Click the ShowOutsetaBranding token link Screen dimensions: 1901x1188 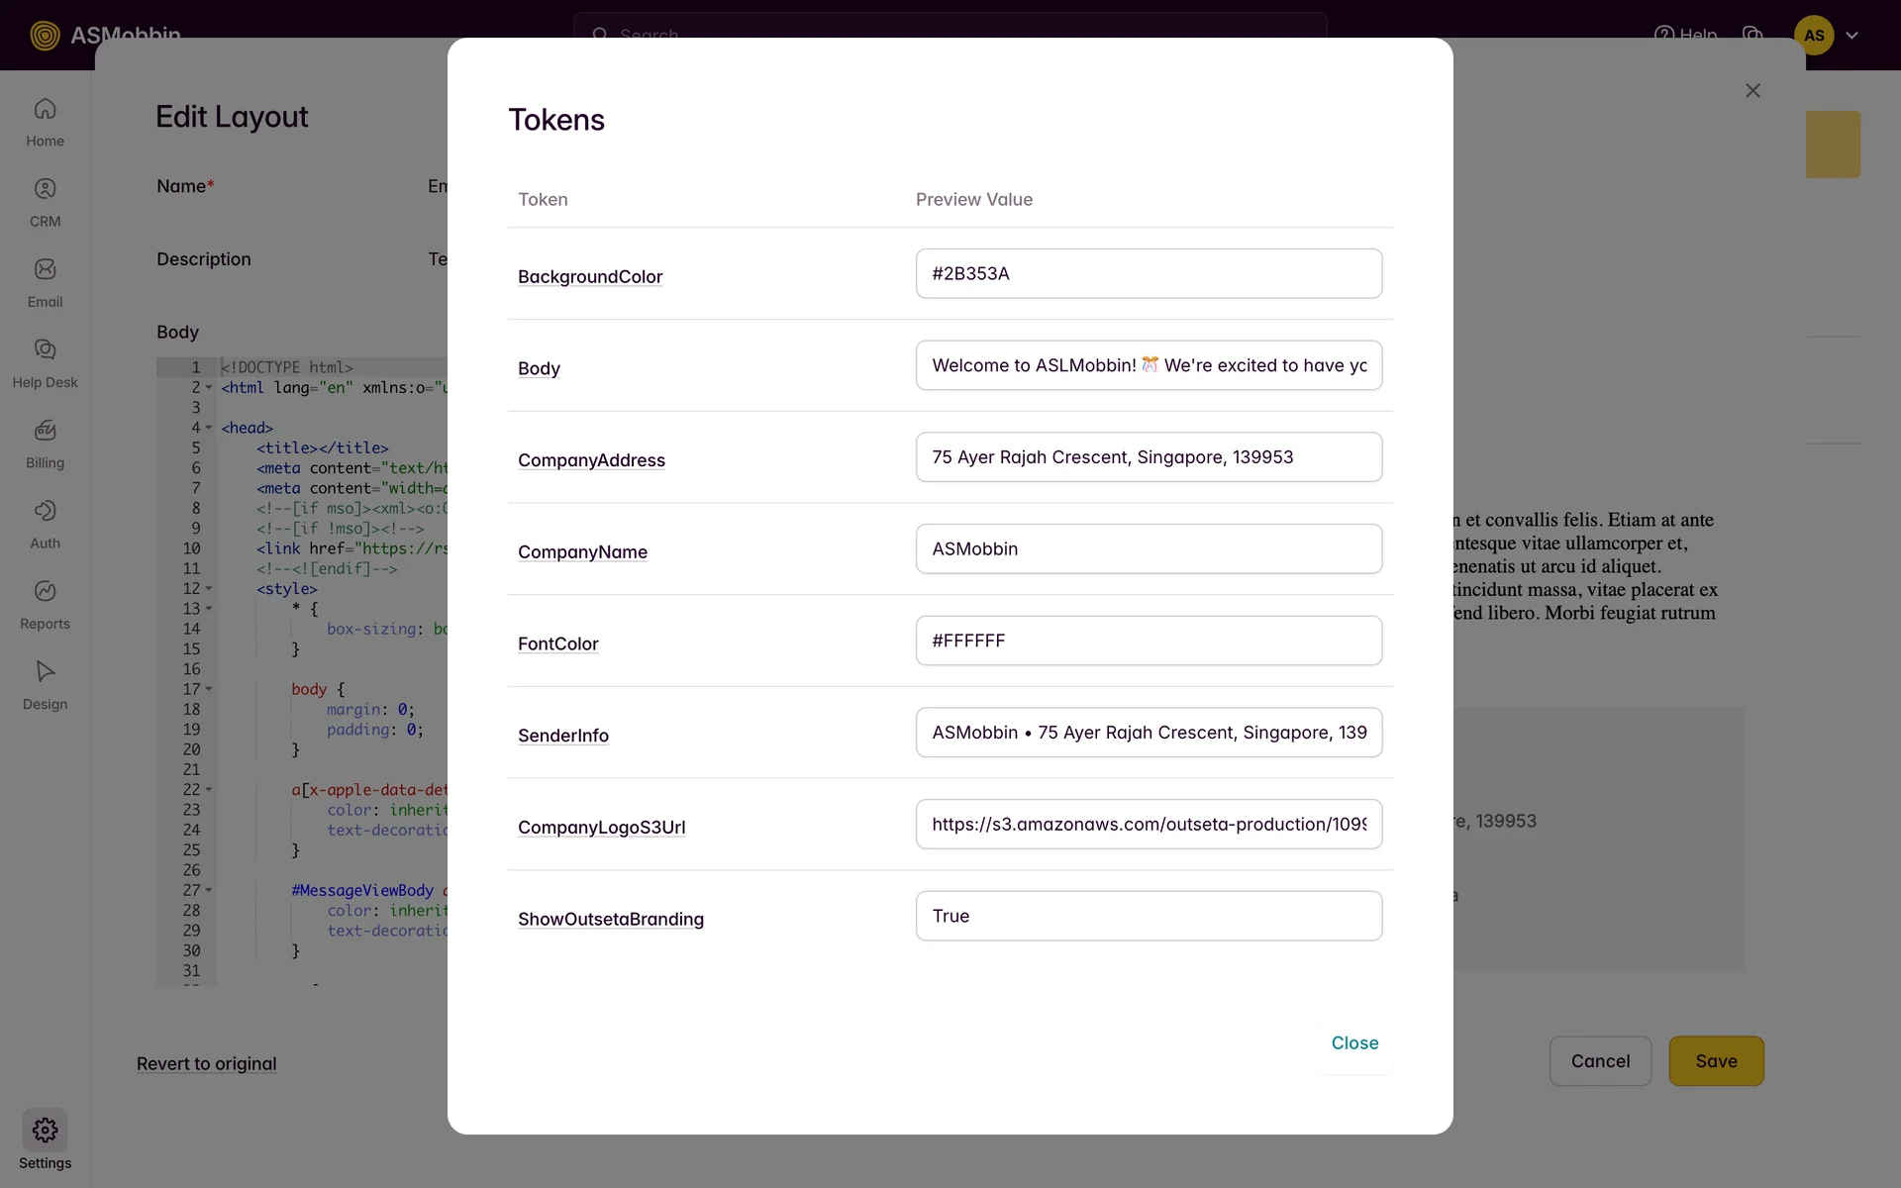click(x=610, y=919)
